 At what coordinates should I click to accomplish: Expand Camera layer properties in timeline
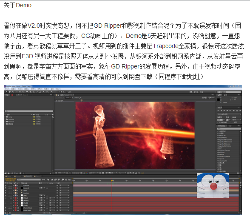[13, 185]
